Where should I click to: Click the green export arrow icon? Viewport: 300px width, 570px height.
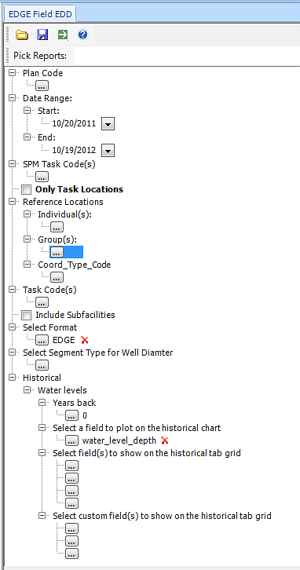click(x=63, y=35)
